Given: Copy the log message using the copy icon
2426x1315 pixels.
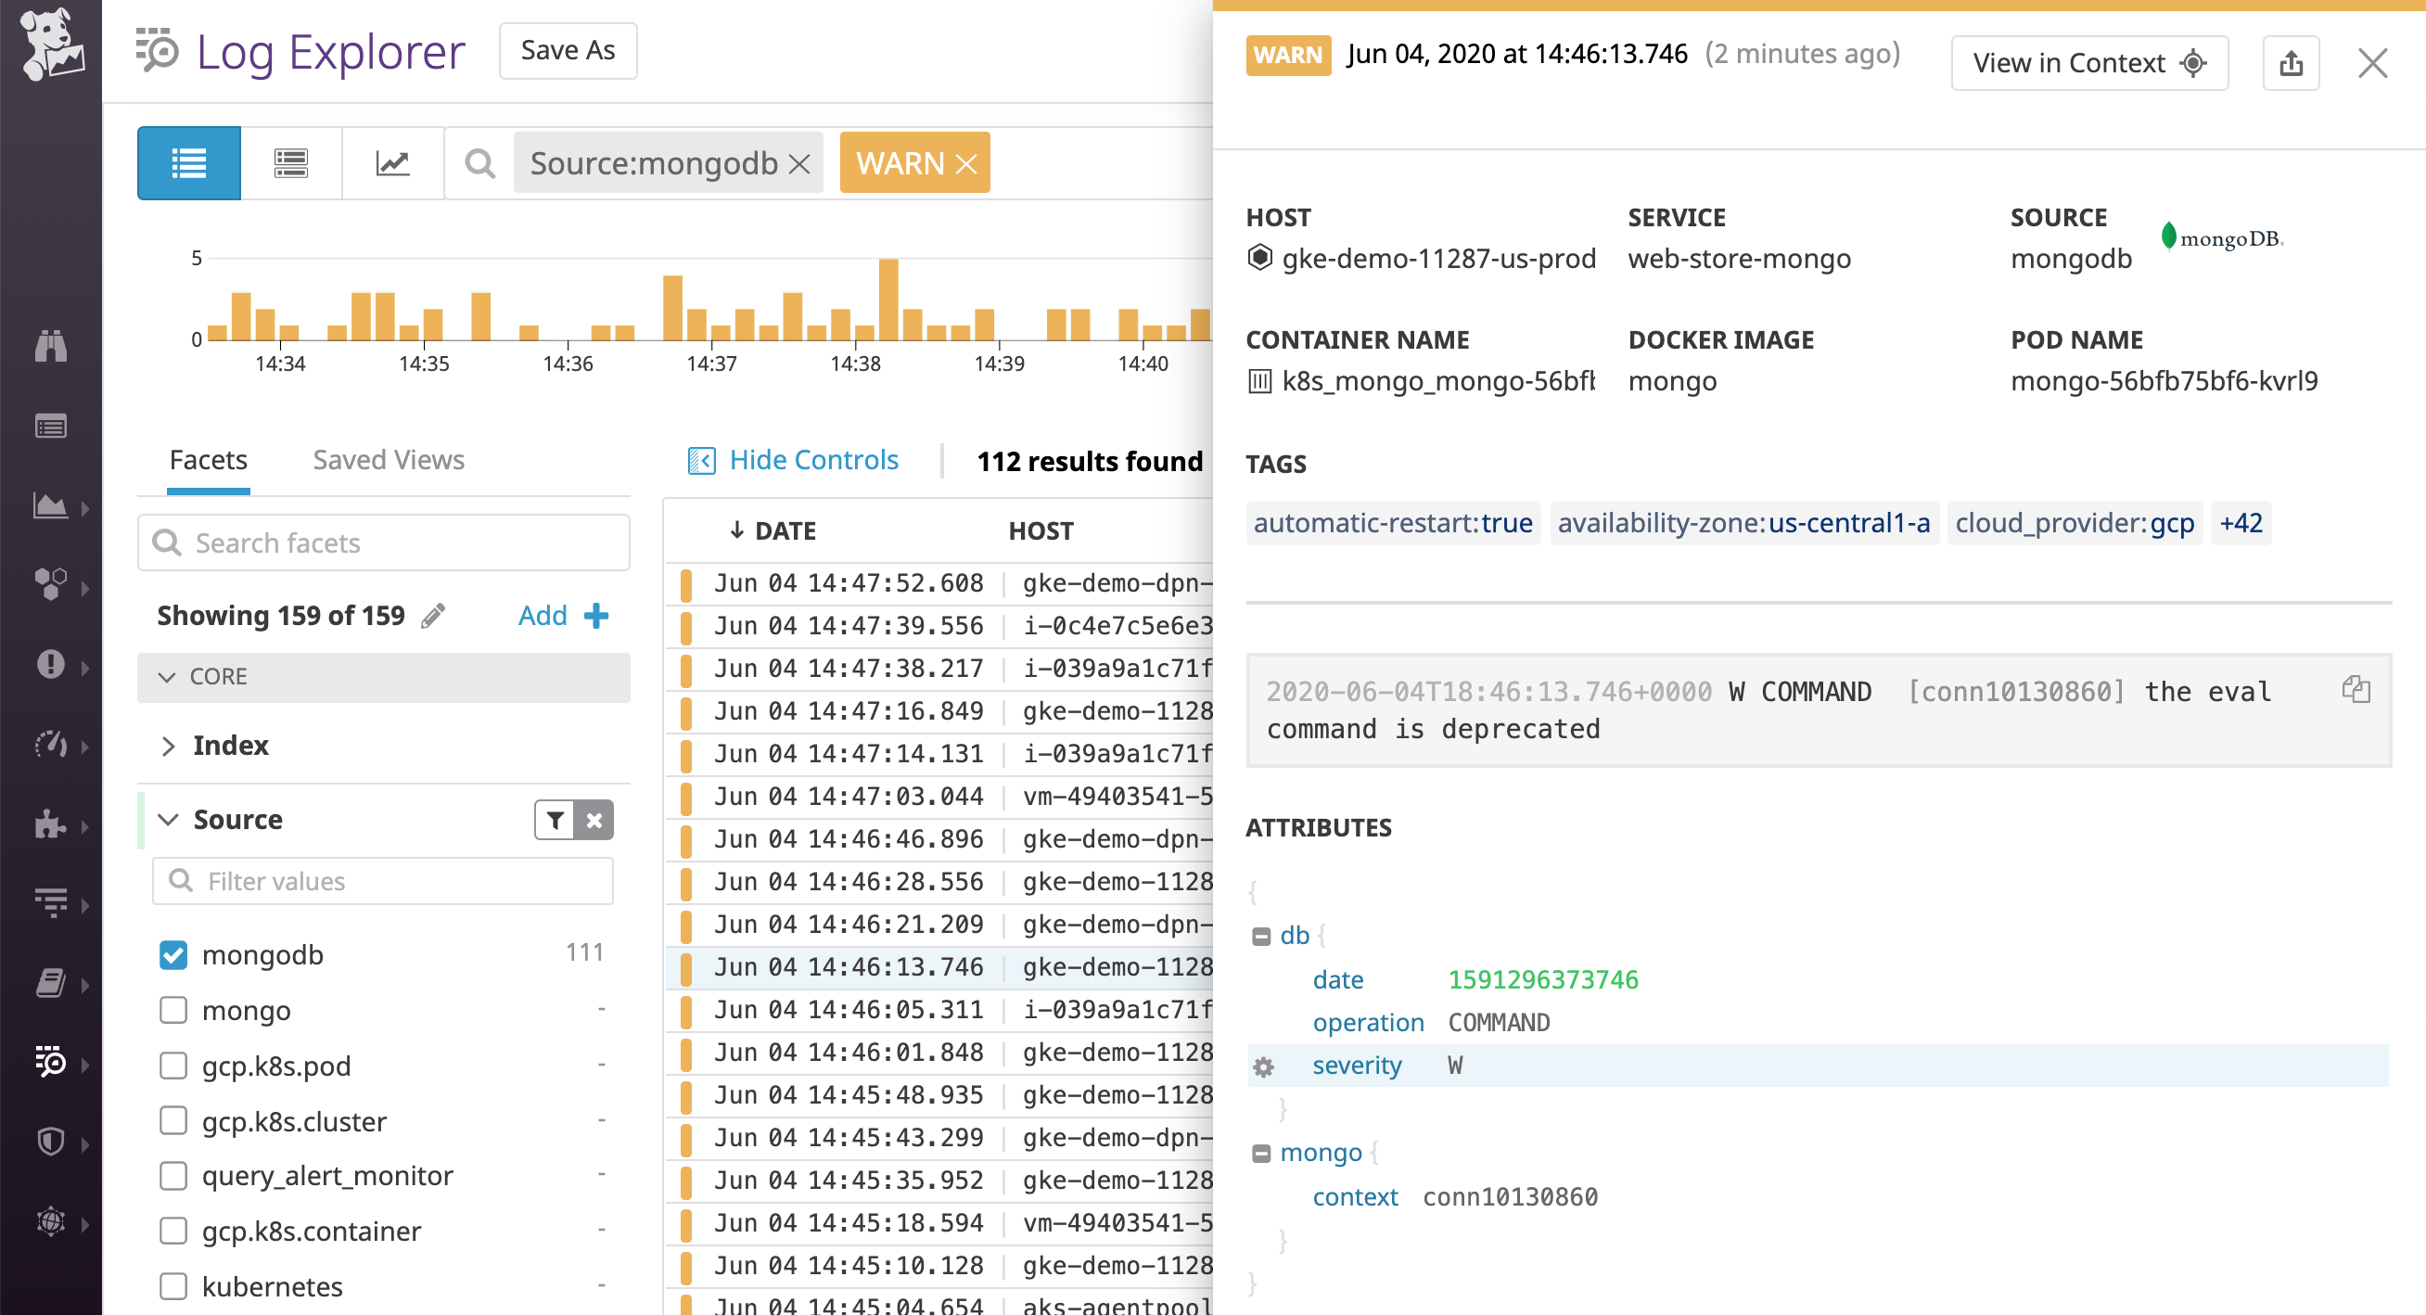Looking at the screenshot, I should click(x=2356, y=690).
